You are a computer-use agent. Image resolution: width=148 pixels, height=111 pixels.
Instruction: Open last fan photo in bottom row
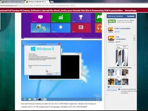[125, 82]
